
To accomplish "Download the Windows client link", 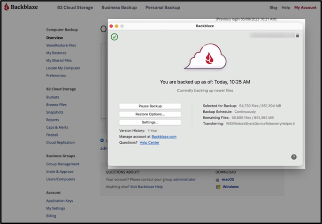I will pos(230,187).
